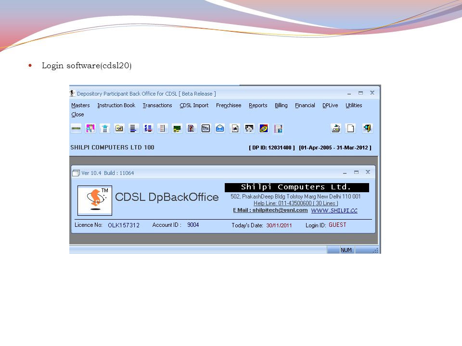Click the blue envelope mail icon

tap(220, 129)
